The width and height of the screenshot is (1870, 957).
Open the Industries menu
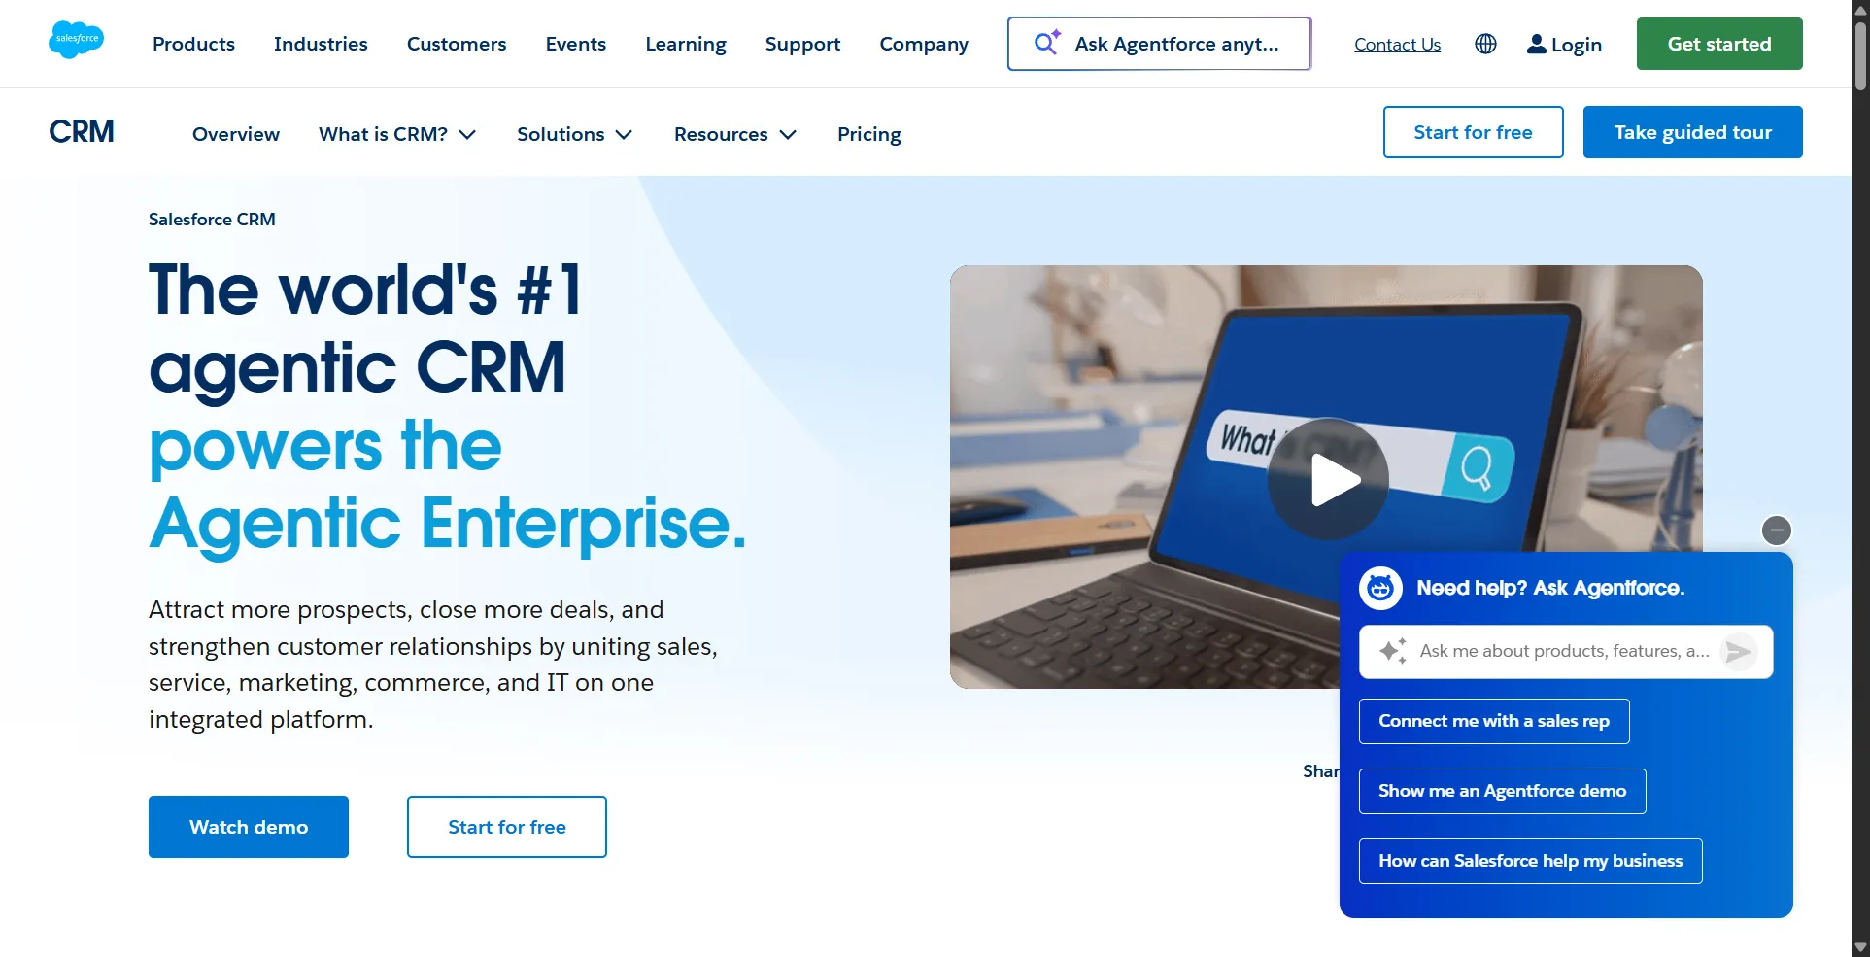[321, 44]
